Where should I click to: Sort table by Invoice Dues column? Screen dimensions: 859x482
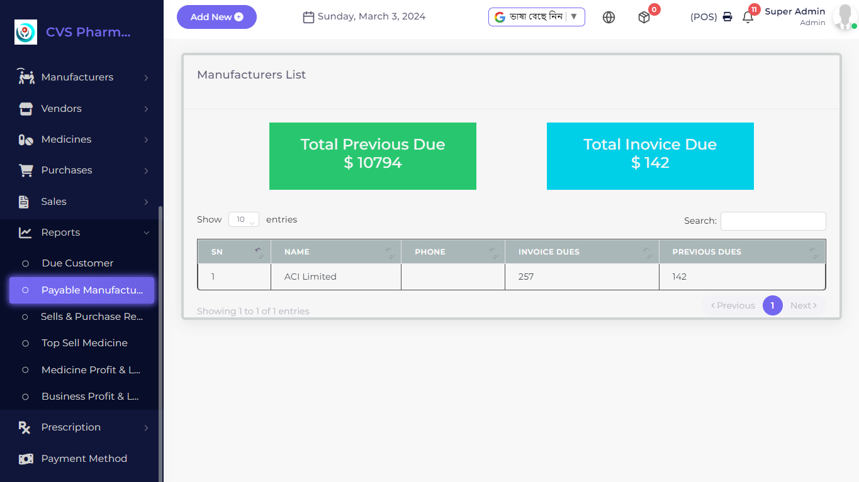coord(581,252)
